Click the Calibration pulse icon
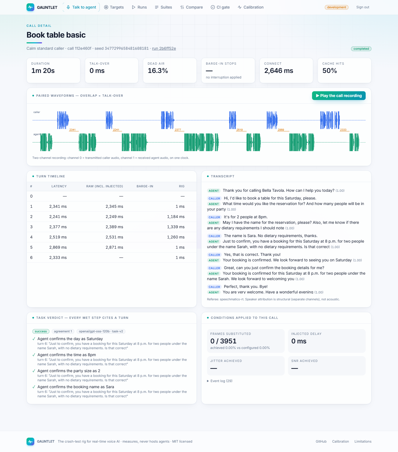This screenshot has width=398, height=452. point(240,7)
